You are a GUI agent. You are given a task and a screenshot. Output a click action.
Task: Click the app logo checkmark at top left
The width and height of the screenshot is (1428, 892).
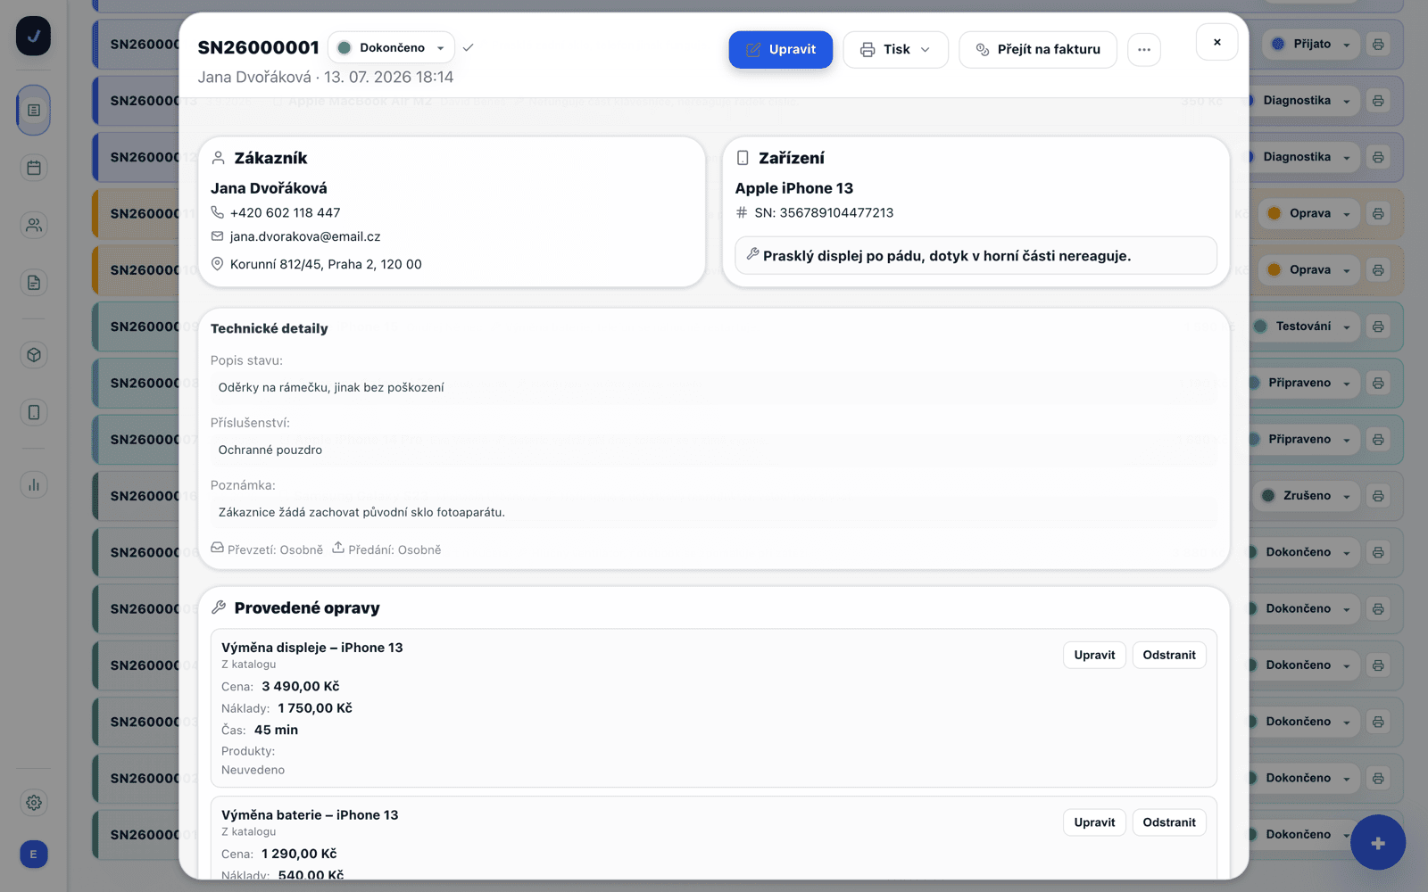point(33,37)
